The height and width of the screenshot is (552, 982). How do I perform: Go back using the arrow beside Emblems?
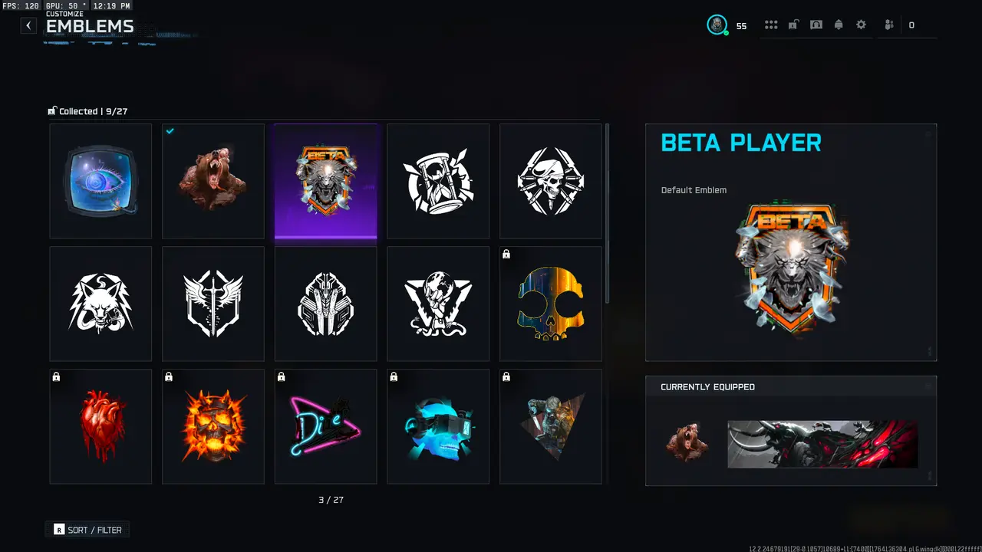28,25
